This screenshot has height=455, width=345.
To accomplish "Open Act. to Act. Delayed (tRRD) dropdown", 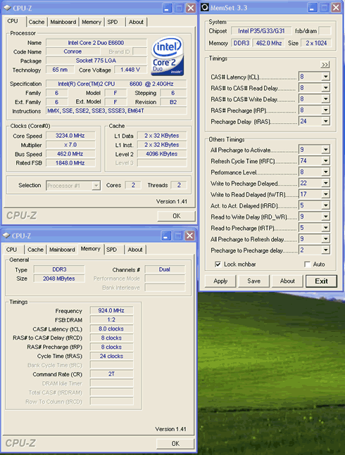I will [325, 205].
